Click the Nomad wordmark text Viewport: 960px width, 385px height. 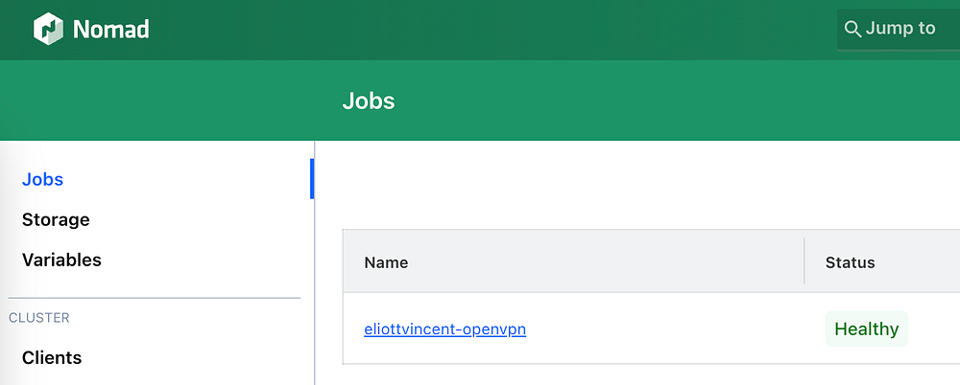[110, 30]
